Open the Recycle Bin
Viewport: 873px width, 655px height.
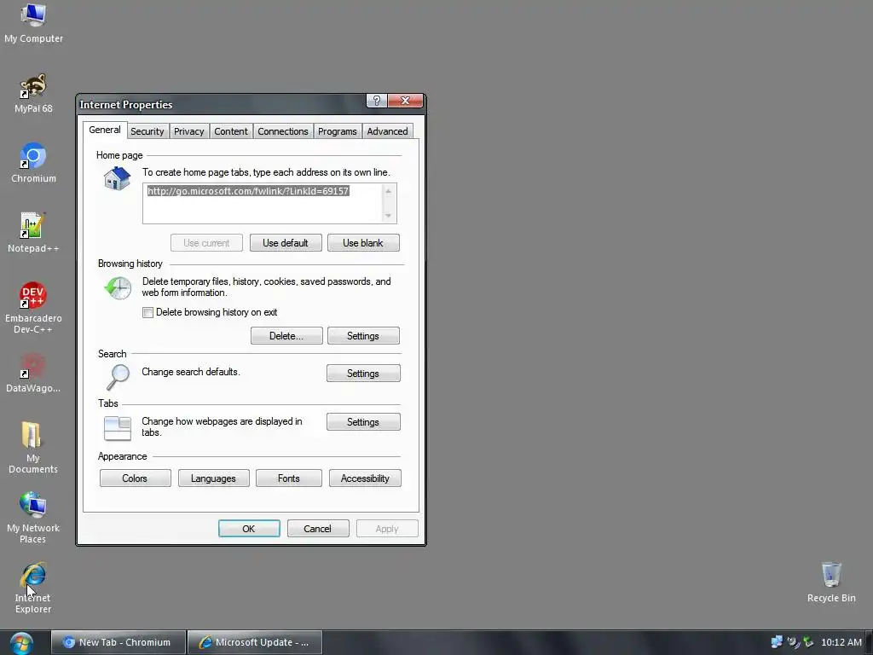[x=831, y=582]
